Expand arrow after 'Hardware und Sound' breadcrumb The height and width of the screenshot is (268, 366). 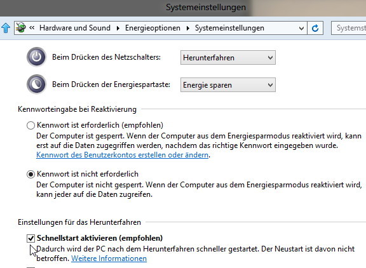point(118,28)
